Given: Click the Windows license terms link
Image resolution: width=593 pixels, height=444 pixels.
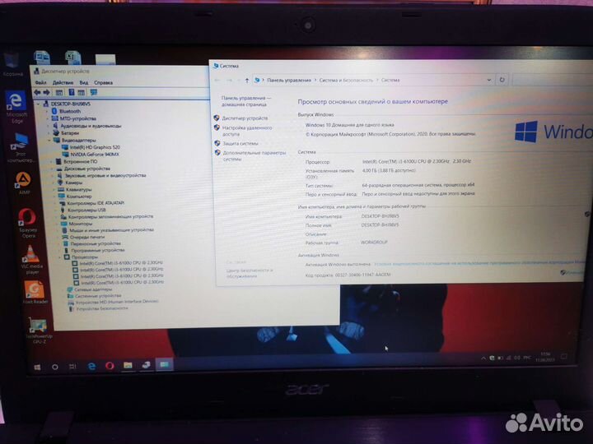Looking at the screenshot, I should click(479, 263).
